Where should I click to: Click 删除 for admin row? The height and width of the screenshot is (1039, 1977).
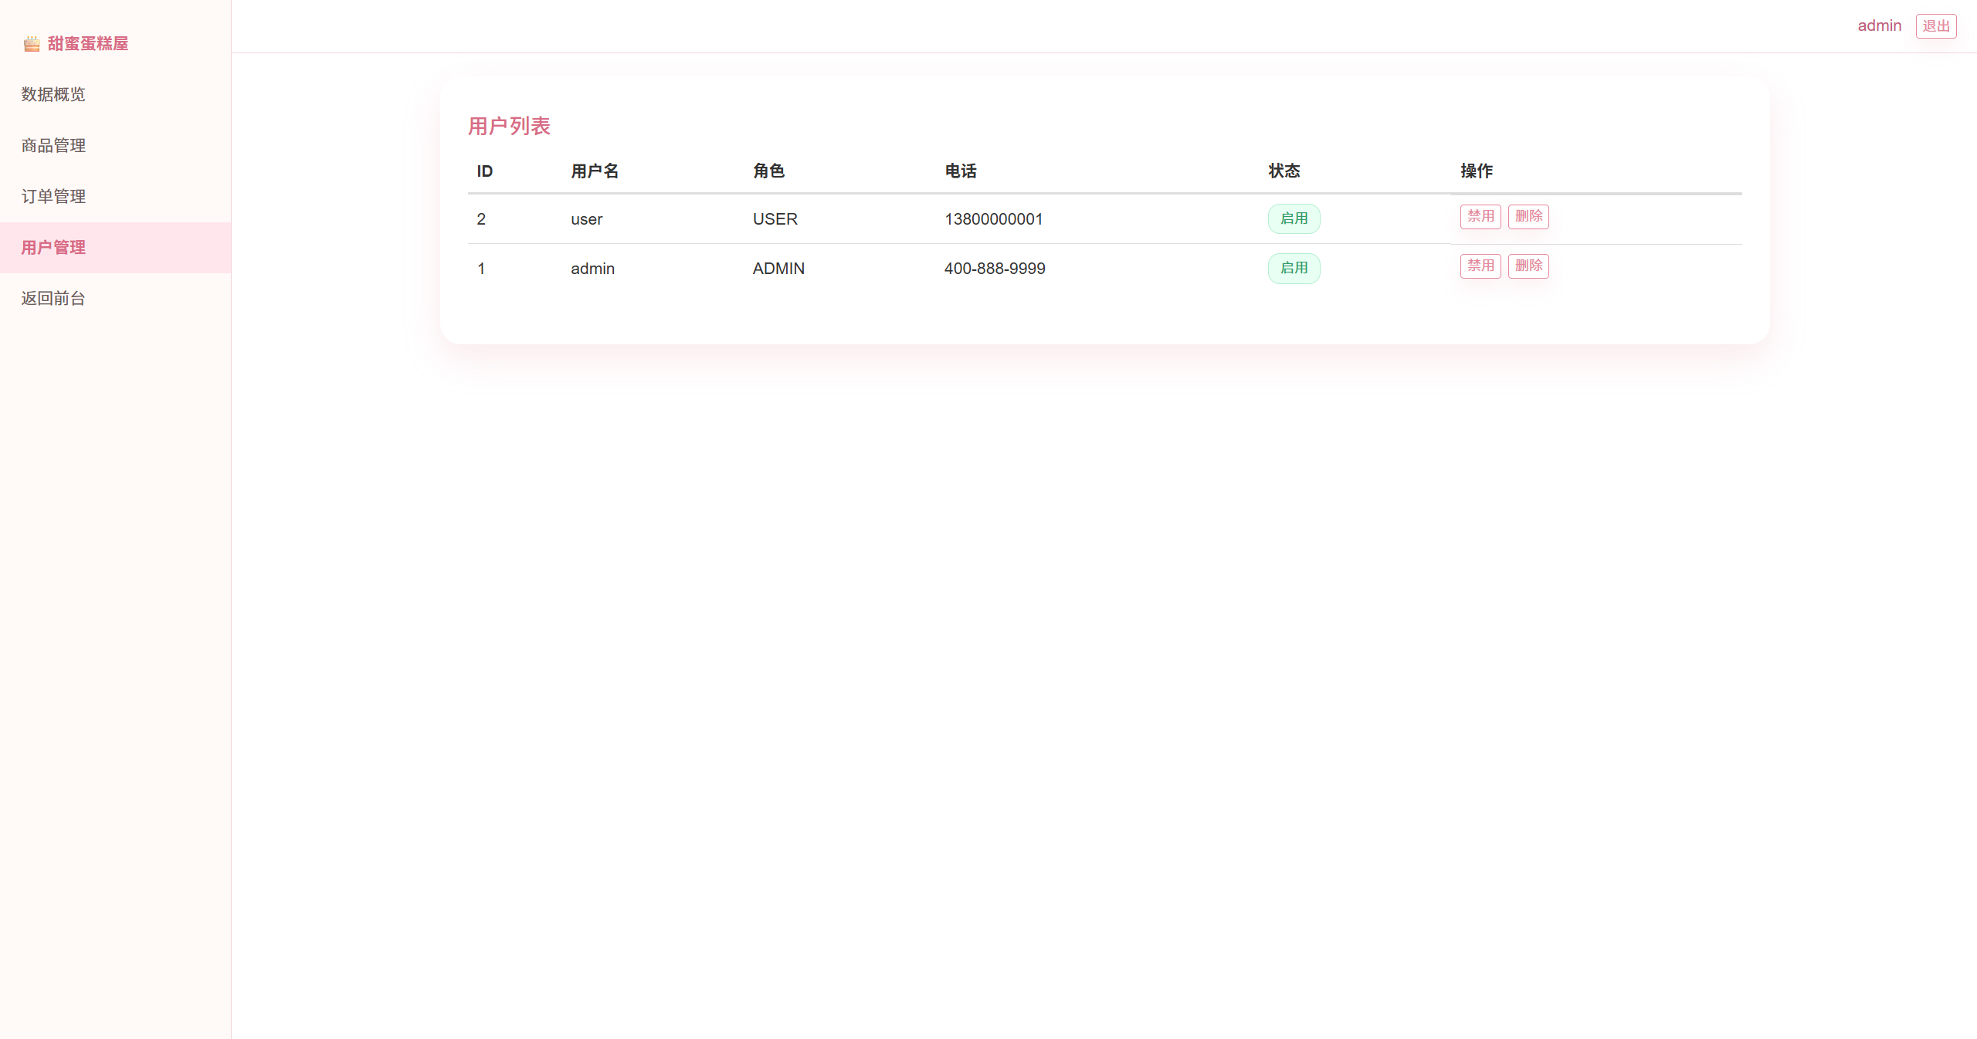tap(1528, 266)
